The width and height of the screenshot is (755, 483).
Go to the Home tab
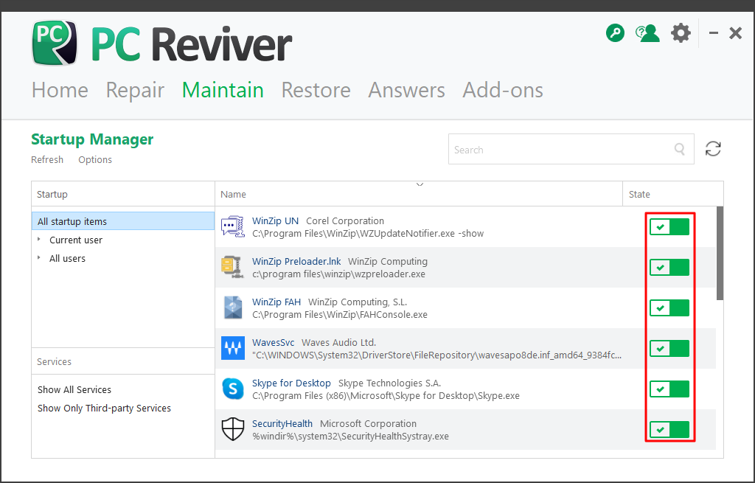click(x=60, y=90)
